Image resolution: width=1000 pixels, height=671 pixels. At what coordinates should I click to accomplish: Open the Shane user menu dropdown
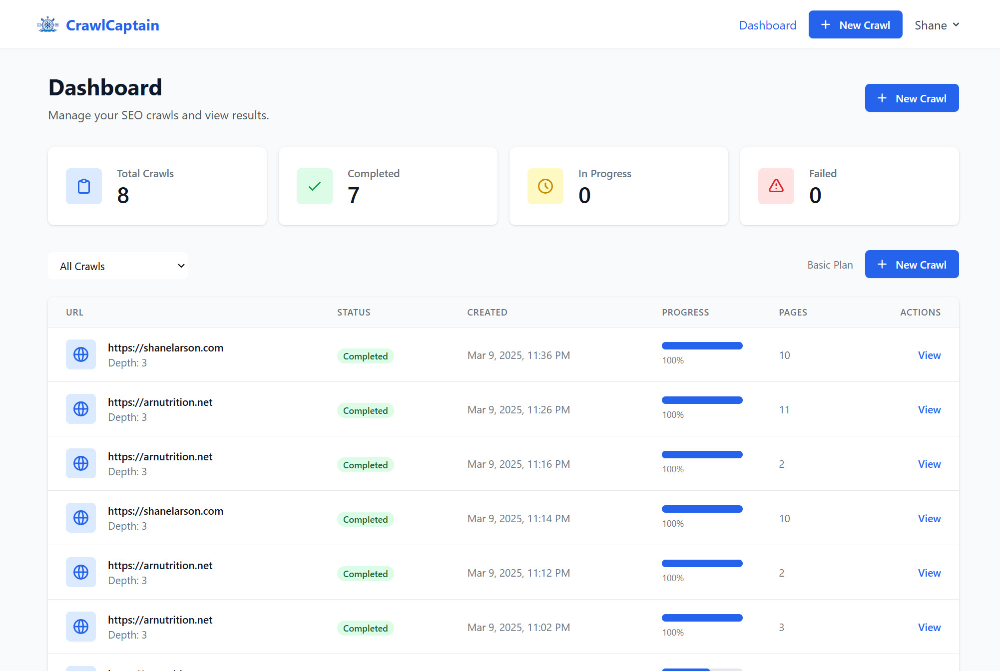click(x=937, y=25)
